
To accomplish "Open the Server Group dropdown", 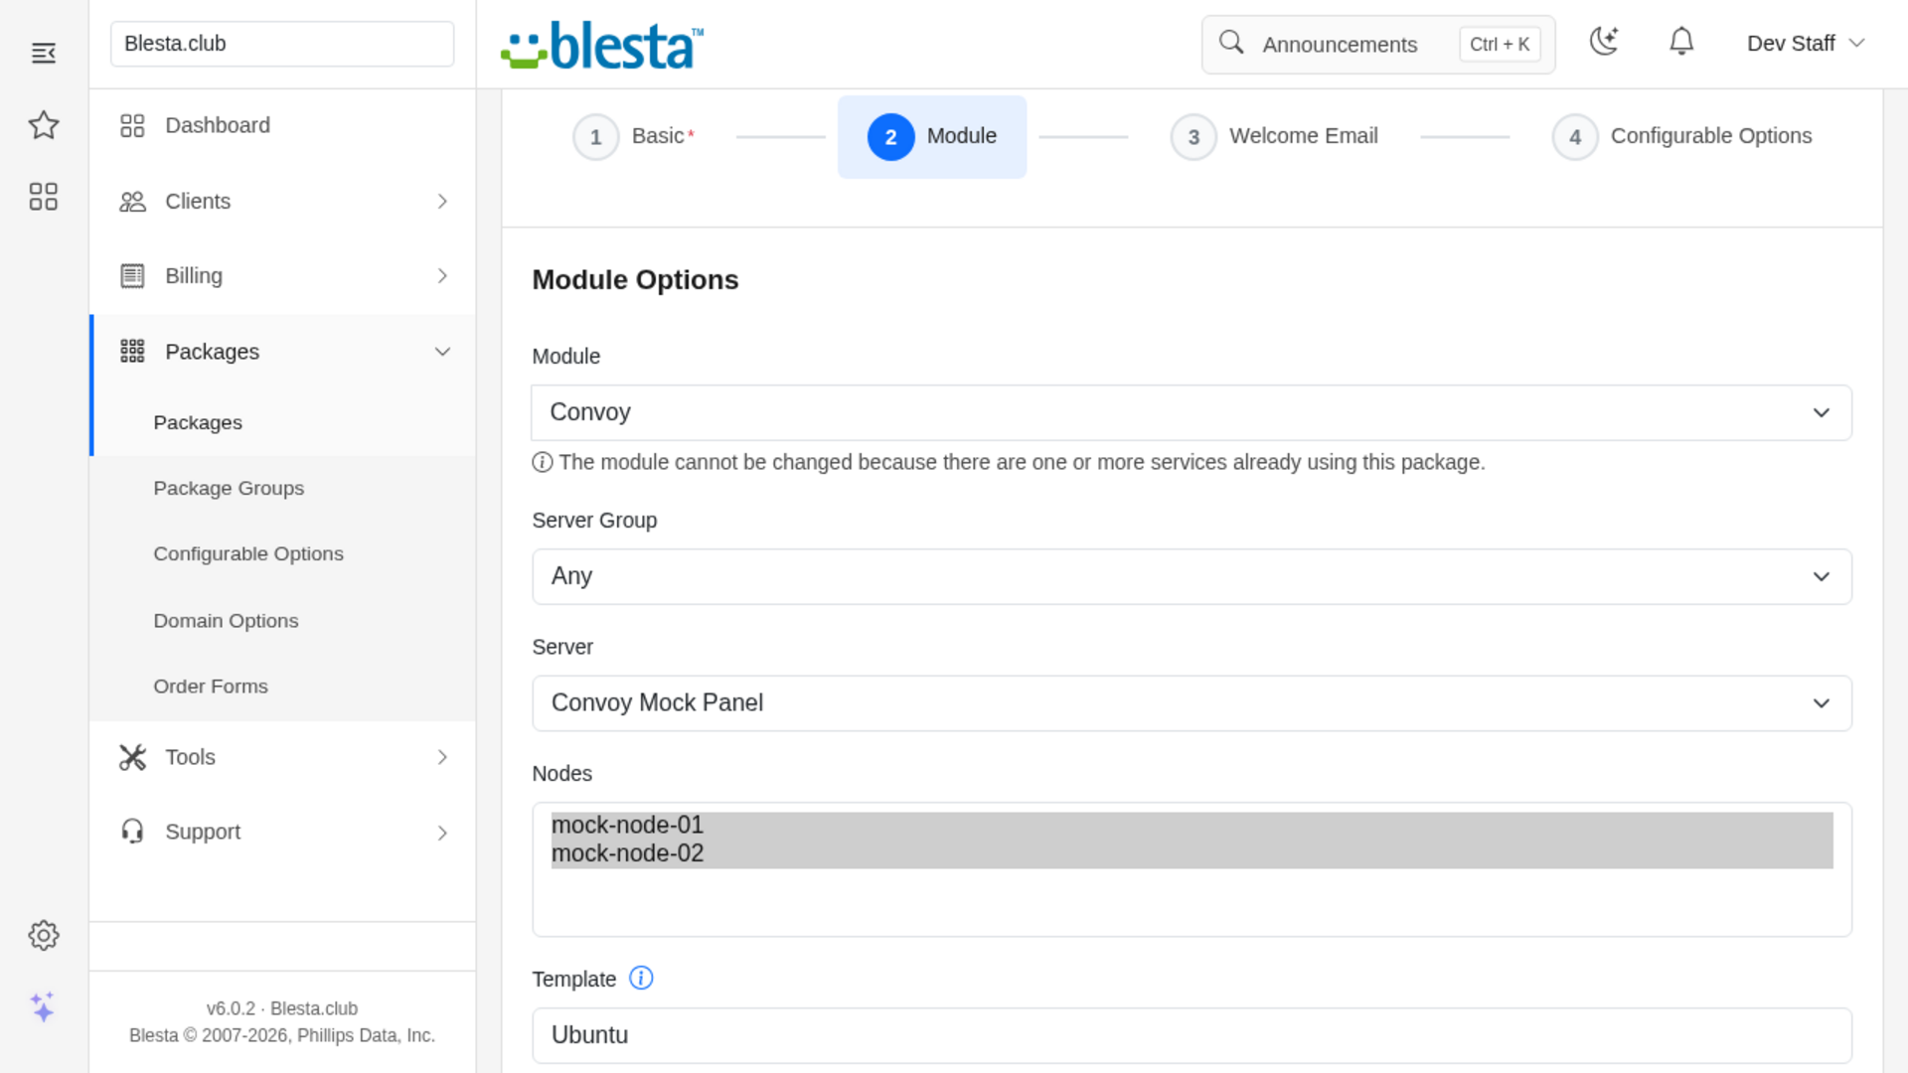I will click(x=1192, y=576).
